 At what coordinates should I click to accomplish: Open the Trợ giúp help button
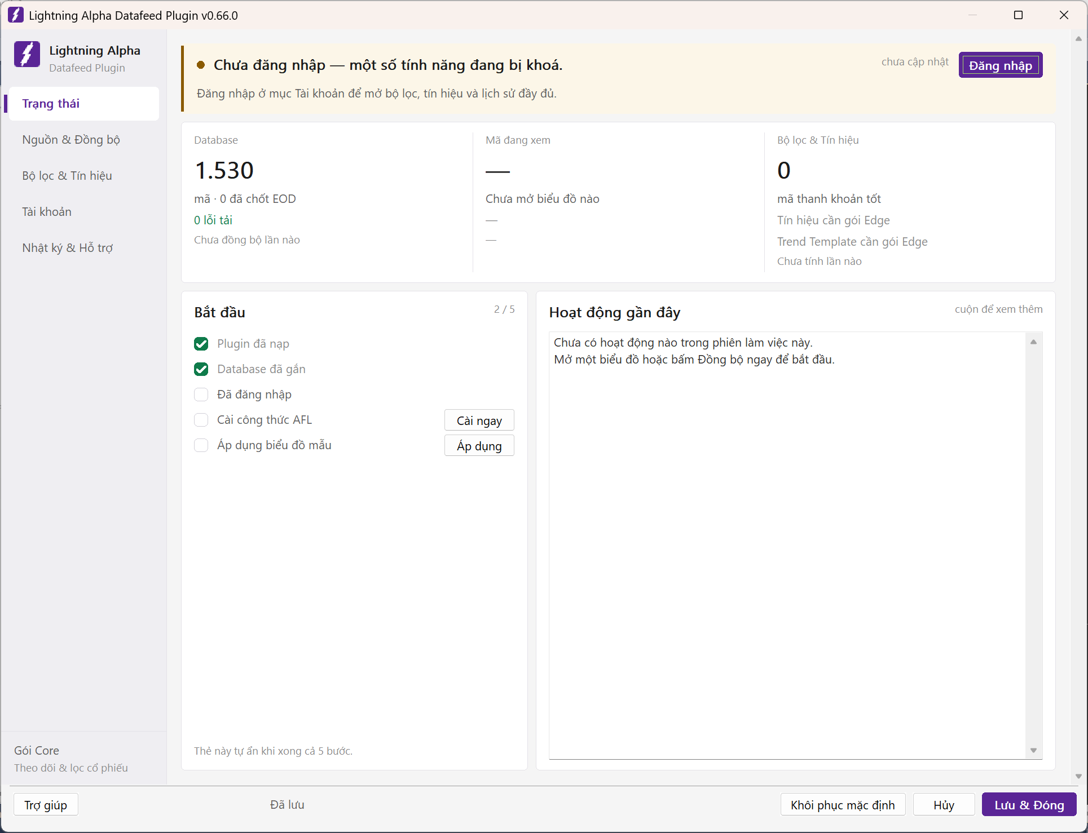[46, 805]
